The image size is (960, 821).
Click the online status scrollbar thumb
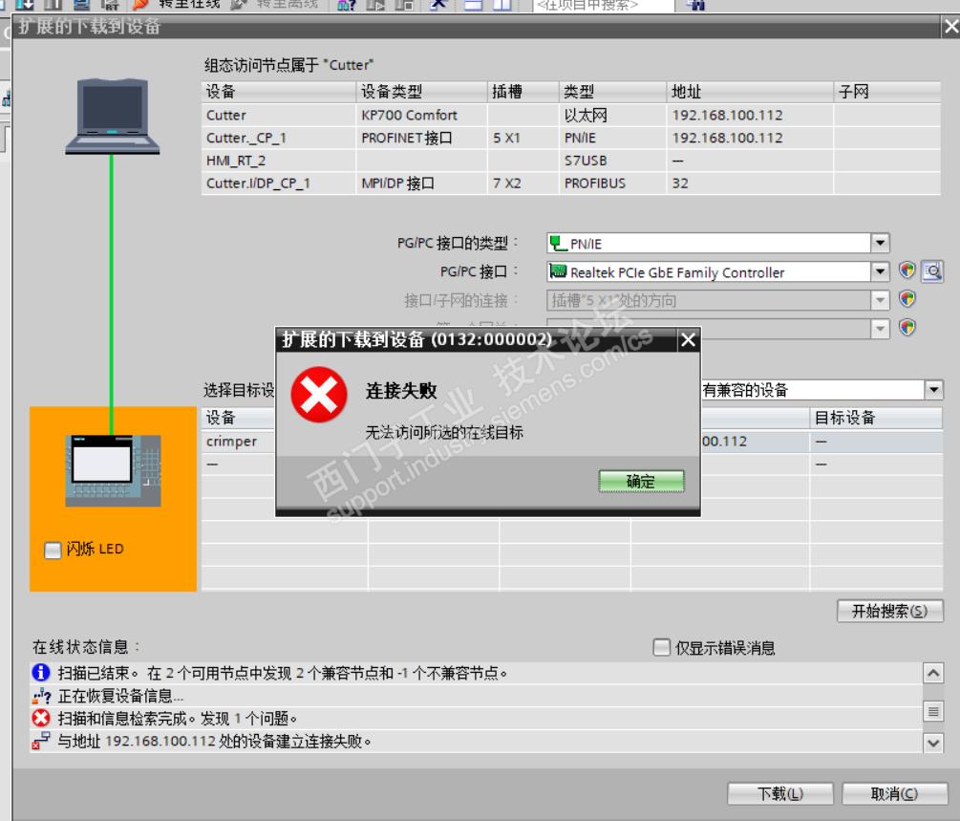pos(933,711)
